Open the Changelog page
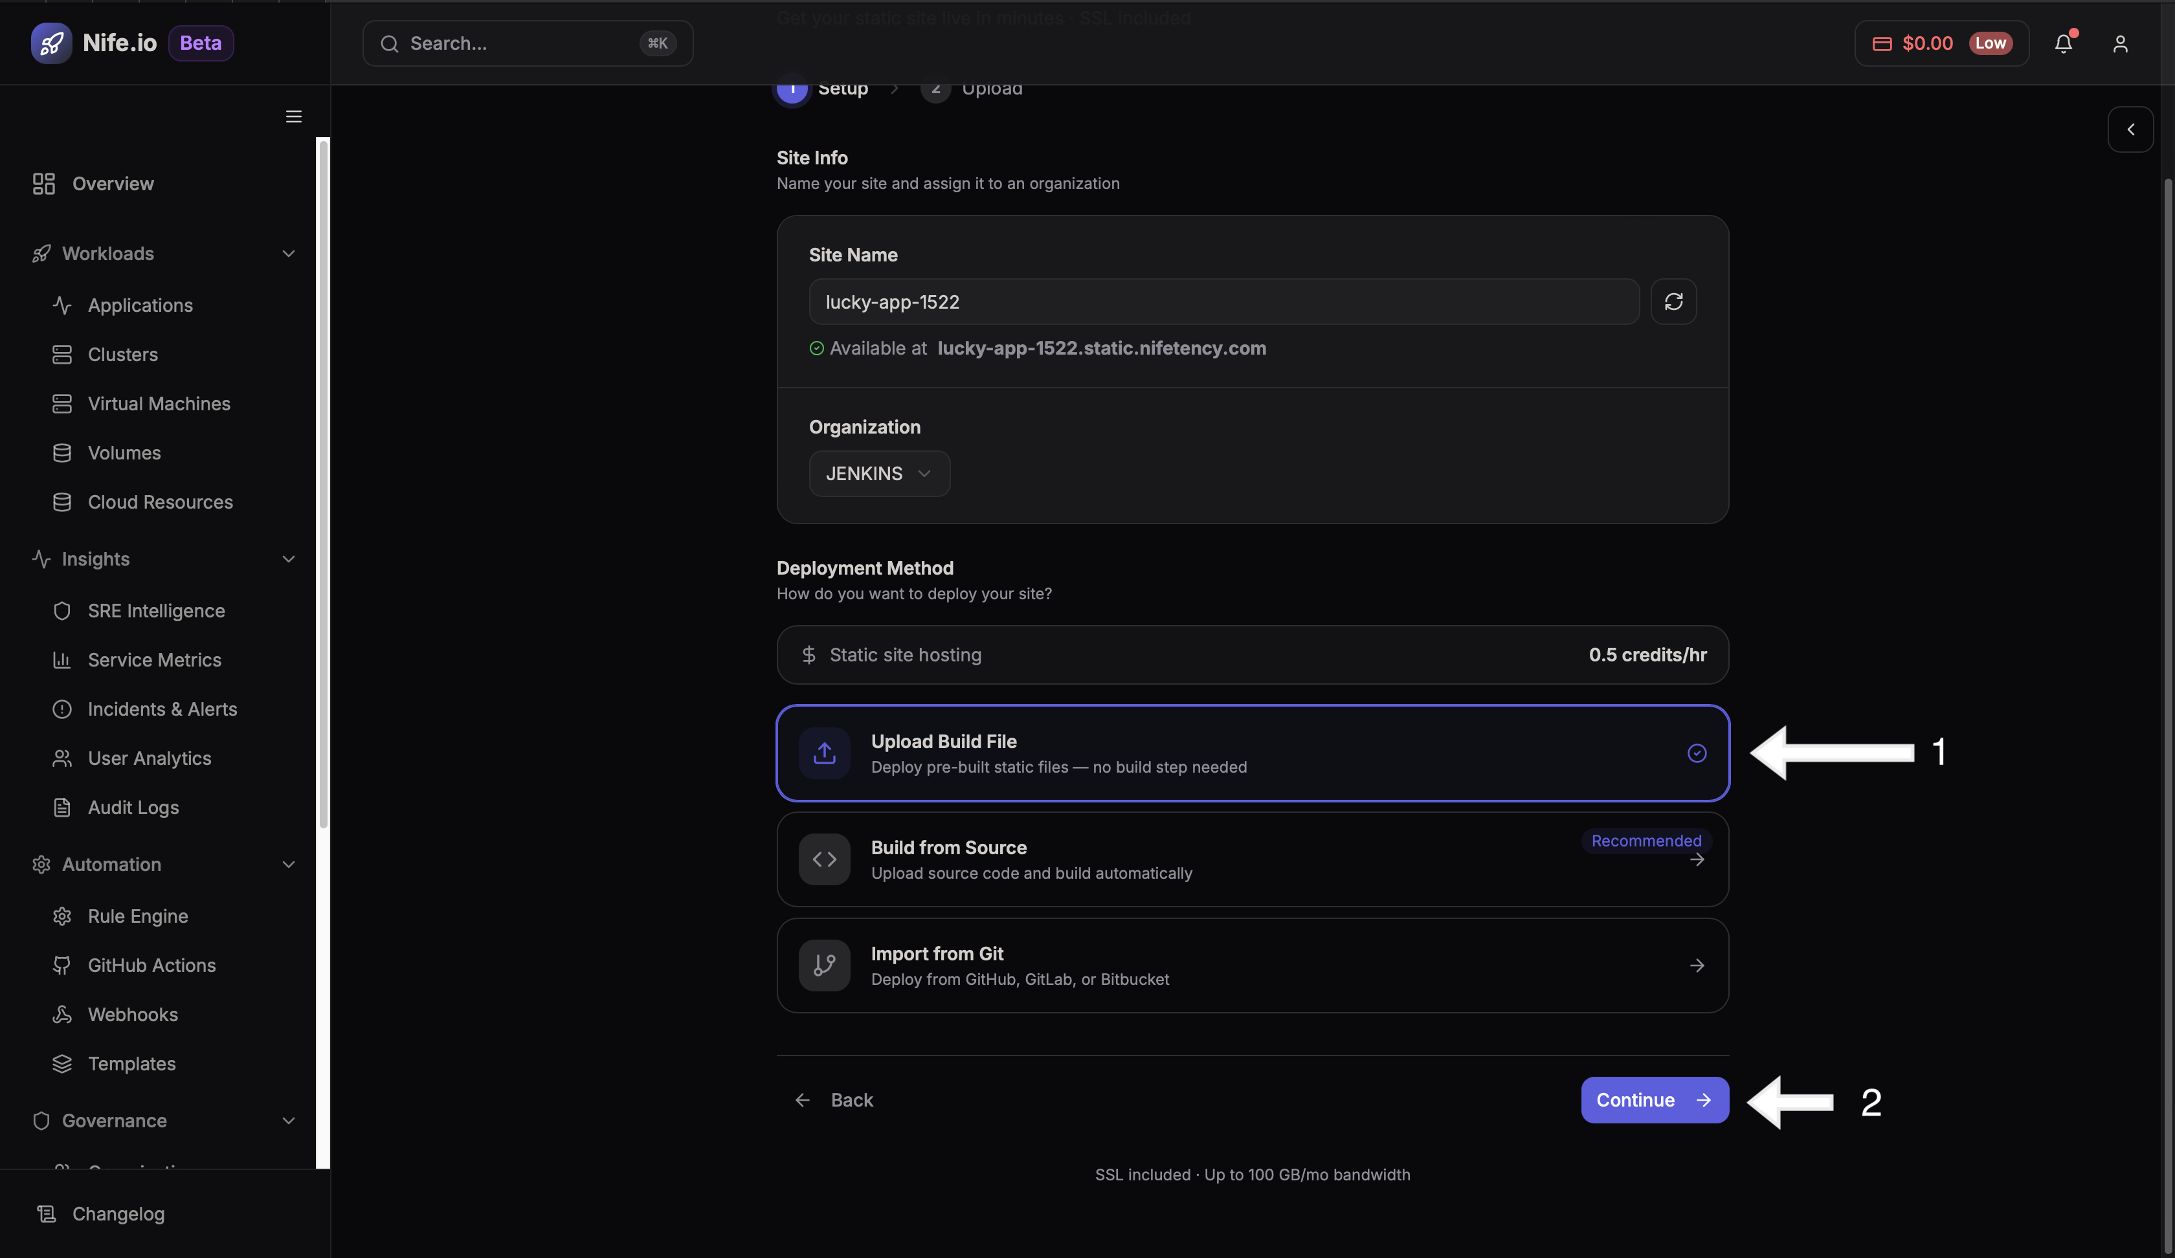 (x=118, y=1213)
